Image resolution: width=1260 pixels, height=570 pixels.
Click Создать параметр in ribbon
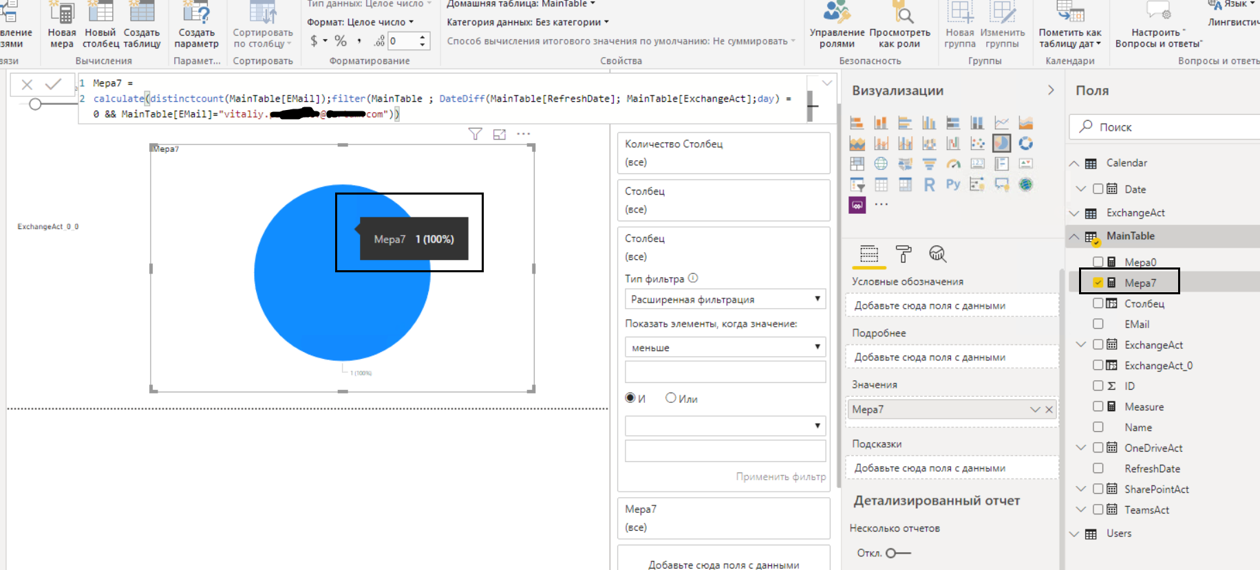[x=197, y=26]
